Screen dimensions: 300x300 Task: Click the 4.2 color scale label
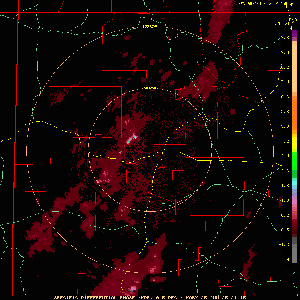click(285, 141)
